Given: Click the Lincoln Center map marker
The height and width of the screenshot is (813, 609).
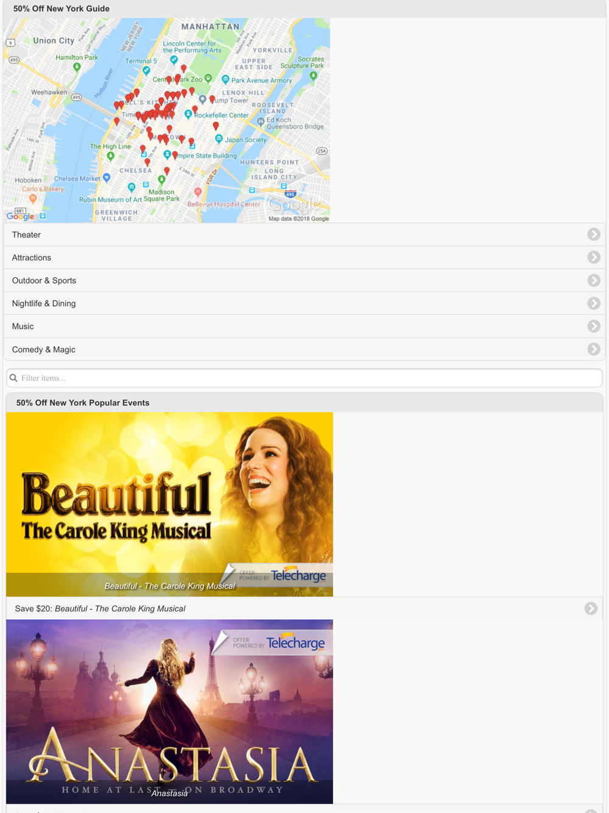Looking at the screenshot, I should pos(174,60).
